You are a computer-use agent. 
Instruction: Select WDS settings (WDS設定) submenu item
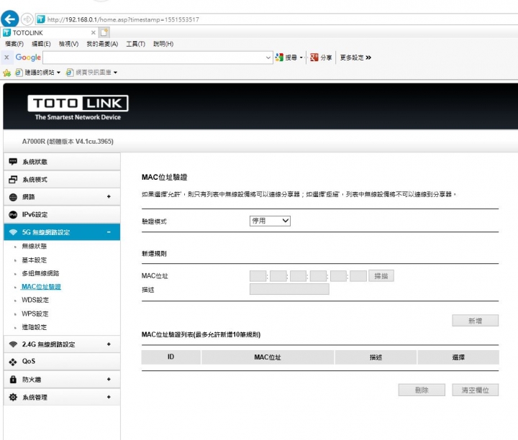35,300
